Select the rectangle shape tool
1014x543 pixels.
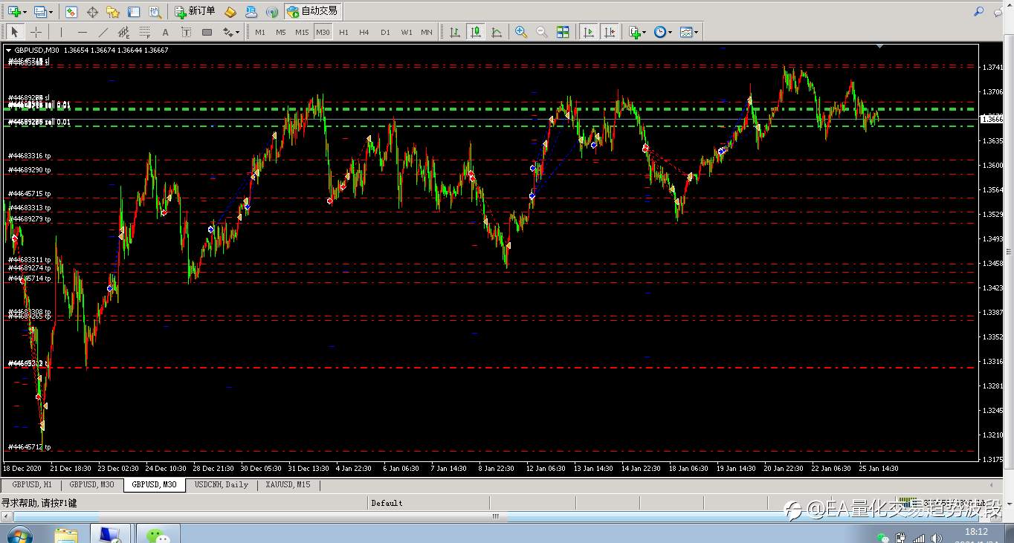click(x=207, y=32)
